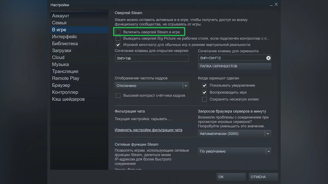The image size is (328, 184).
Task: Click 'Запросов браузера серверов в минуту' label
Action: click(x=232, y=111)
